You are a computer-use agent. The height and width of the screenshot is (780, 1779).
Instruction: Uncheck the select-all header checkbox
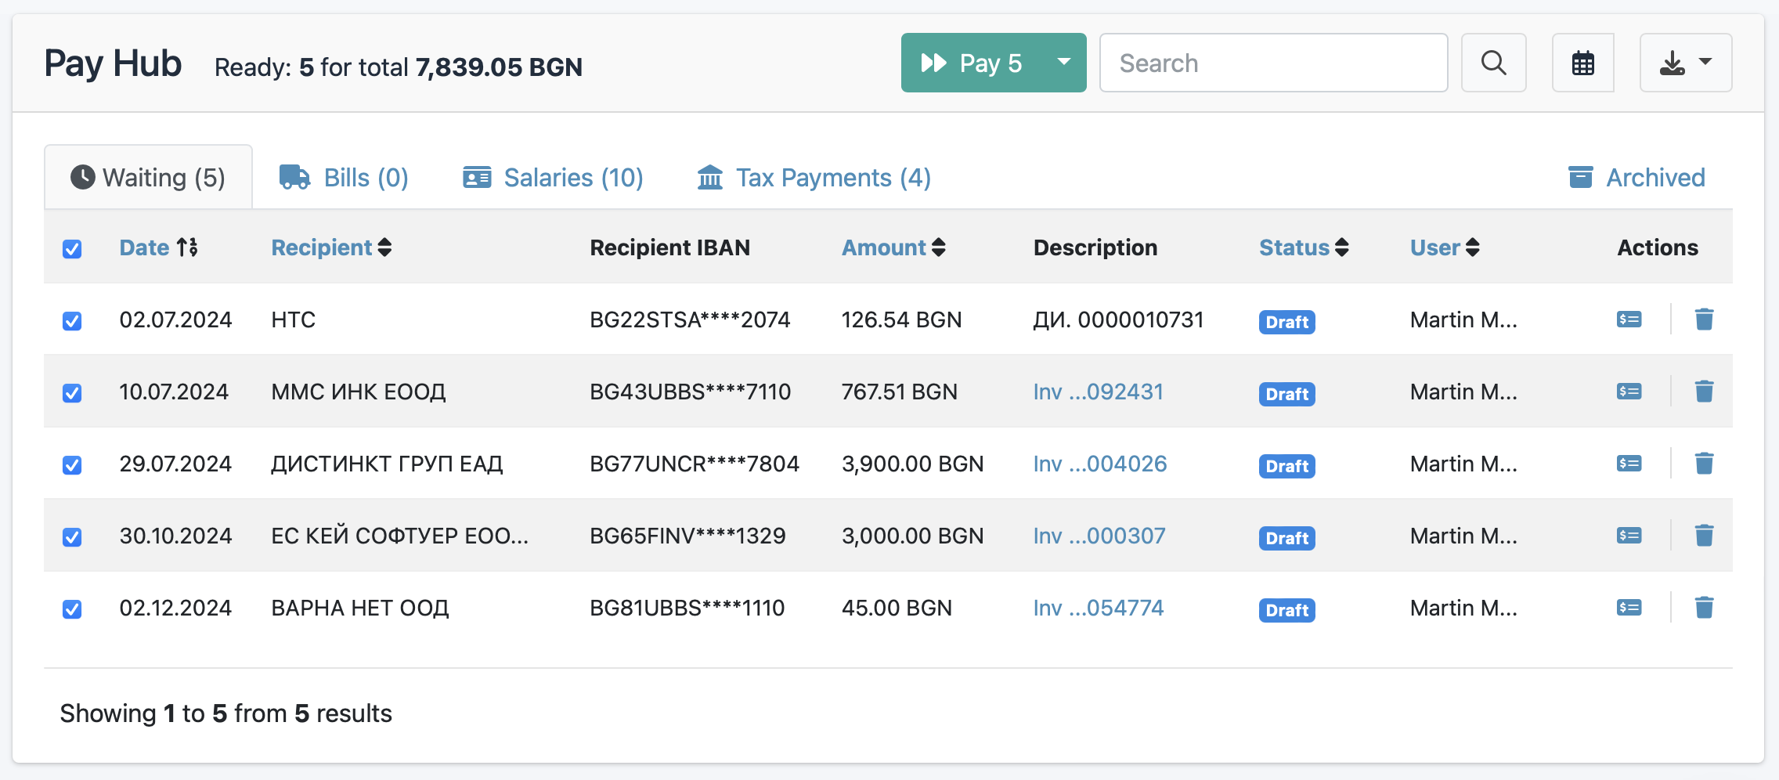(72, 249)
